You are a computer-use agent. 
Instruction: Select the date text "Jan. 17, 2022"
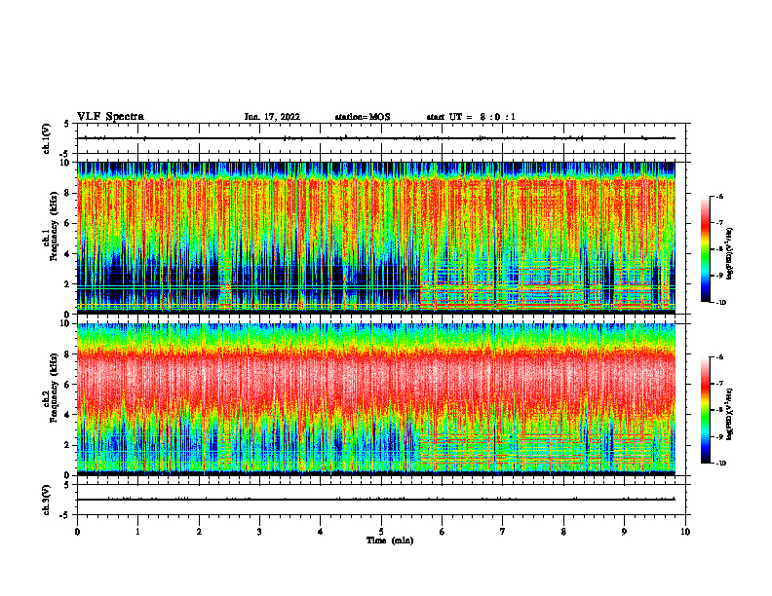pos(272,117)
